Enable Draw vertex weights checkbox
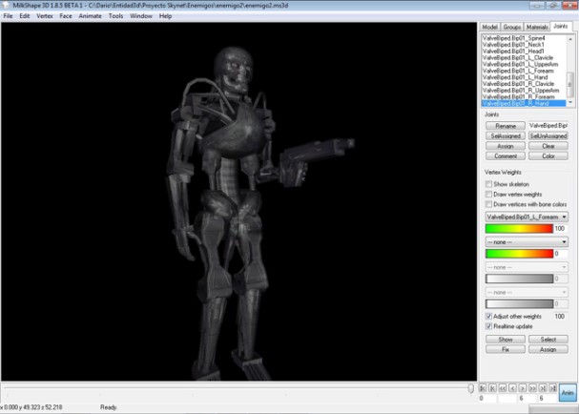The image size is (579, 414). pyautogui.click(x=489, y=195)
